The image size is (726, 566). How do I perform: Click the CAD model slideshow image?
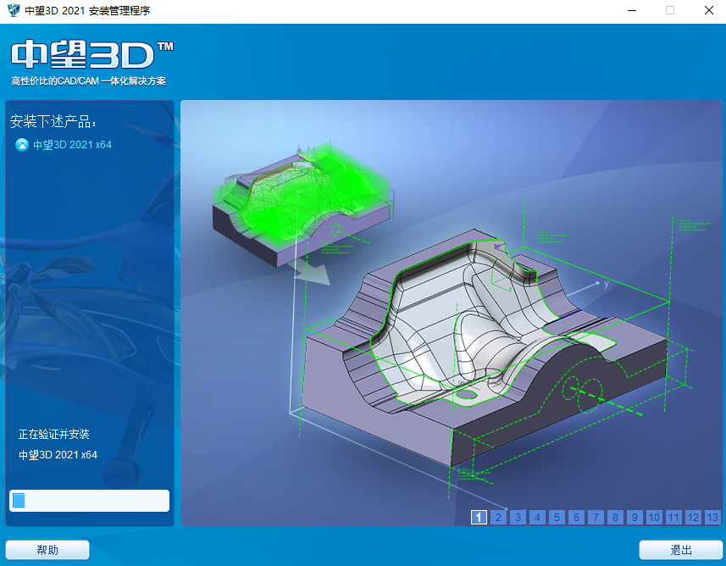(x=451, y=313)
